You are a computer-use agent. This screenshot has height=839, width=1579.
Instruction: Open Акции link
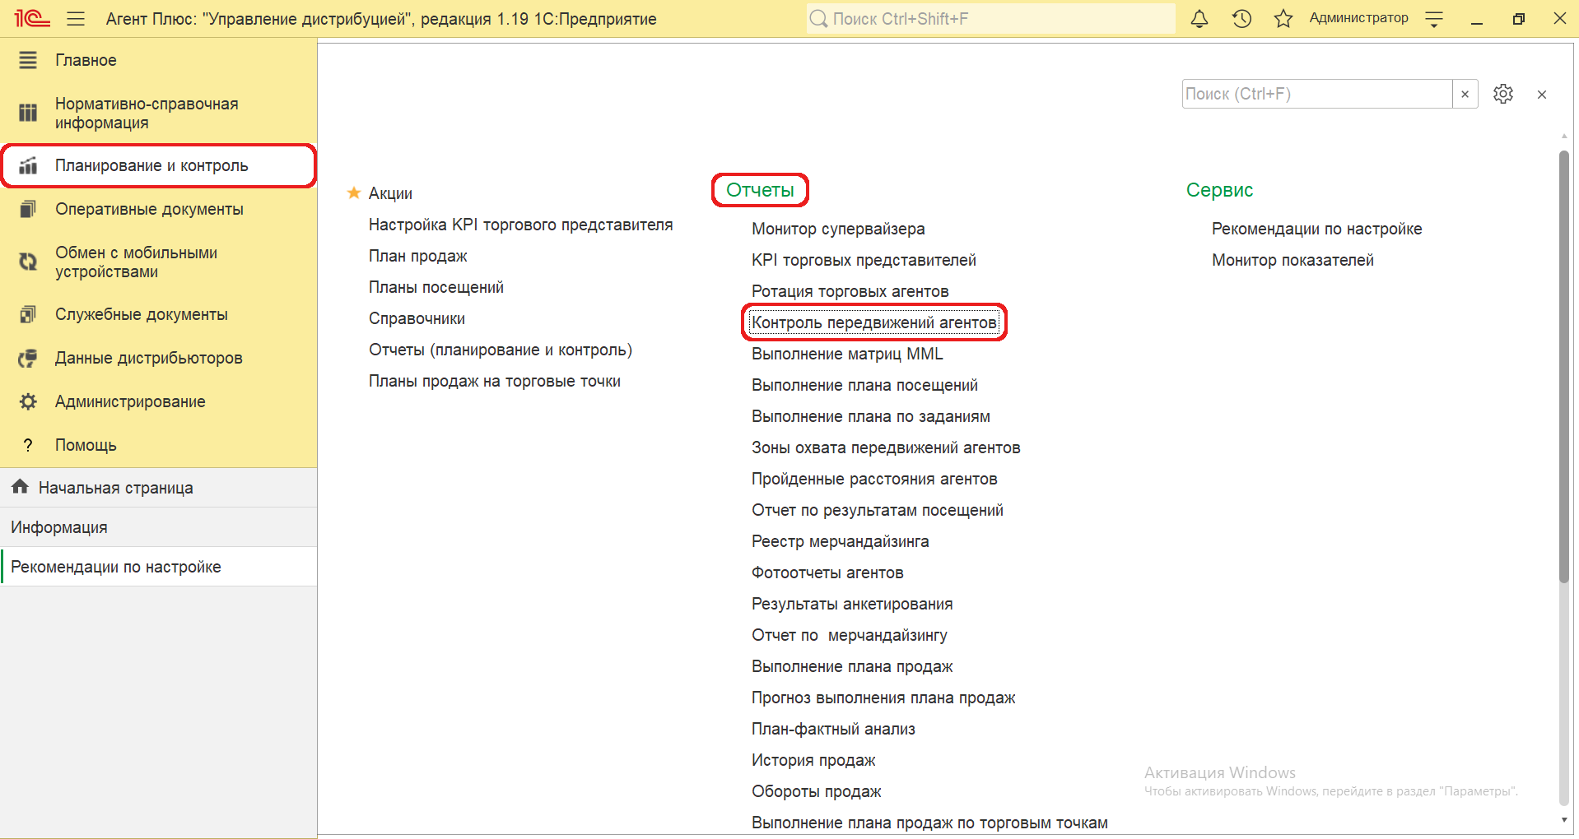(390, 193)
